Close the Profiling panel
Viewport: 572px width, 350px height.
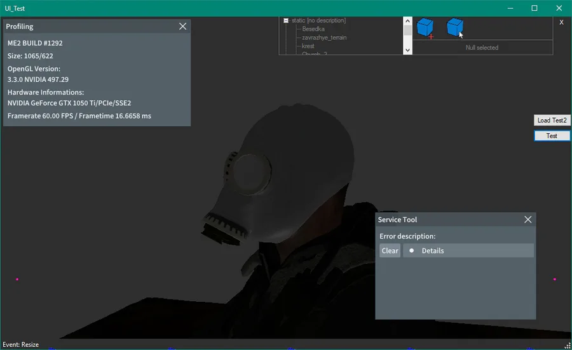click(182, 26)
